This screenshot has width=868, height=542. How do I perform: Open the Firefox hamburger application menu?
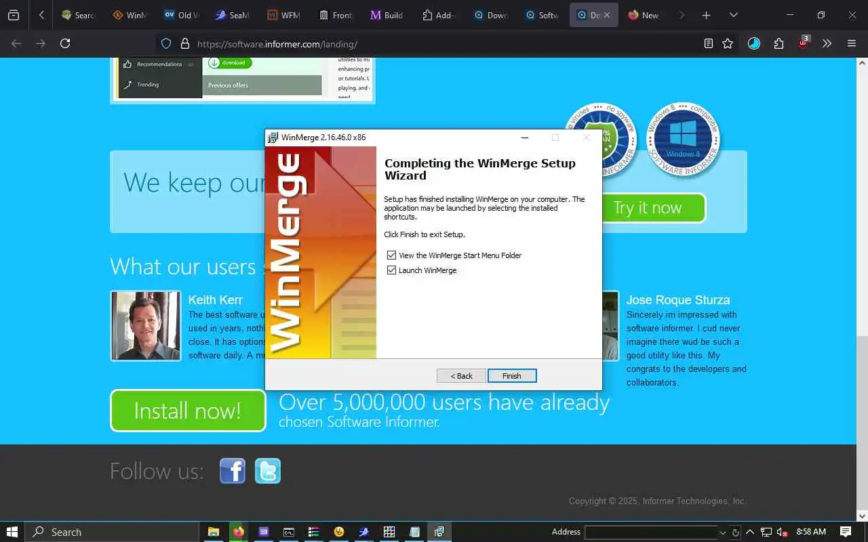pos(852,43)
